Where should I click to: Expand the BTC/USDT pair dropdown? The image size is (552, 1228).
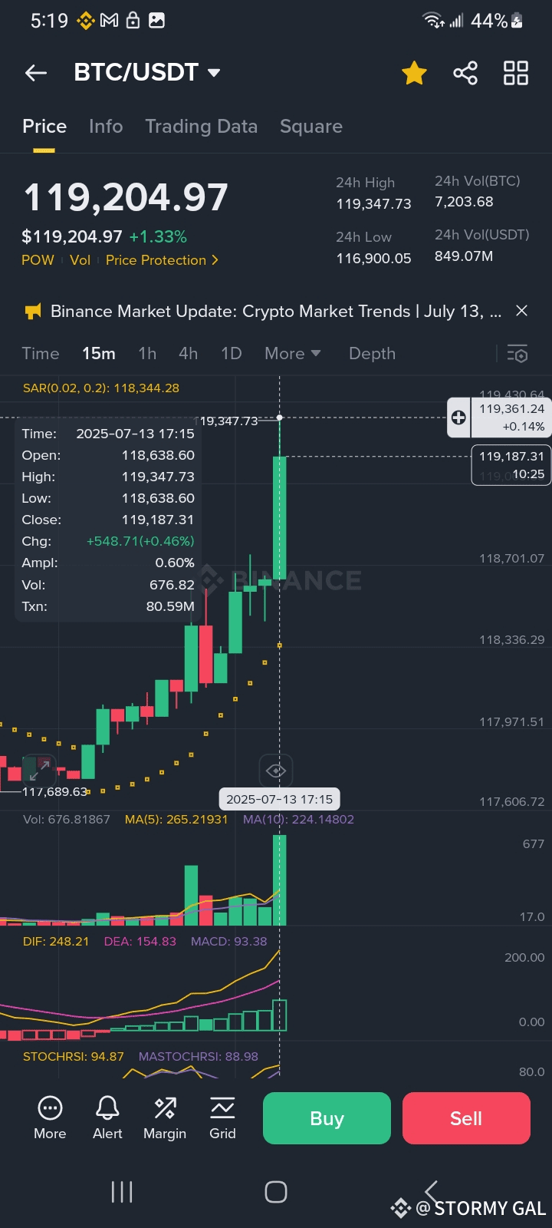tap(215, 73)
